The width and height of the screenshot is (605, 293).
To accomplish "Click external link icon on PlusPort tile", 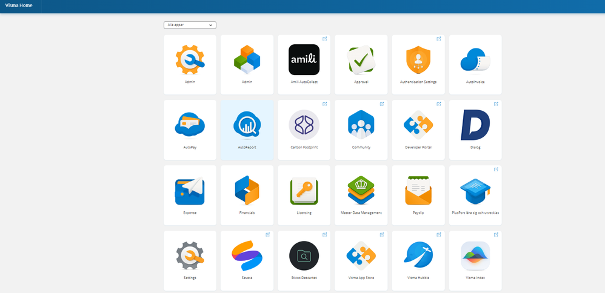I will tap(496, 169).
